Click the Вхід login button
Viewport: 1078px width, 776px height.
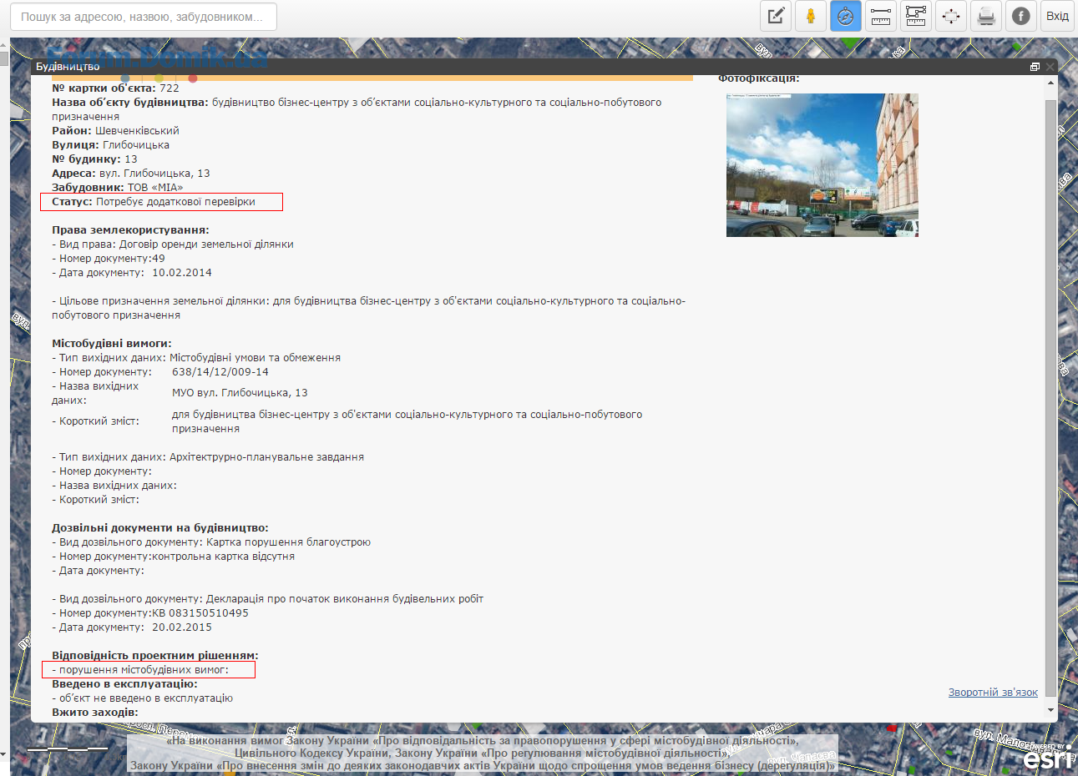pyautogui.click(x=1057, y=16)
